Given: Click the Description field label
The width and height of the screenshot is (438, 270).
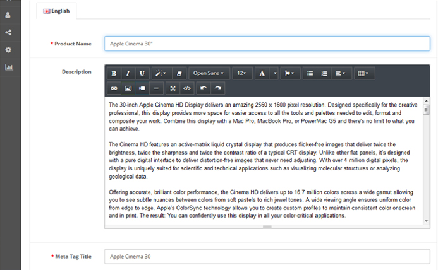Looking at the screenshot, I should click(x=76, y=72).
